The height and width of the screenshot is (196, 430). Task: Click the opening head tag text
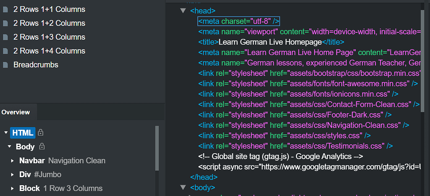(x=203, y=10)
